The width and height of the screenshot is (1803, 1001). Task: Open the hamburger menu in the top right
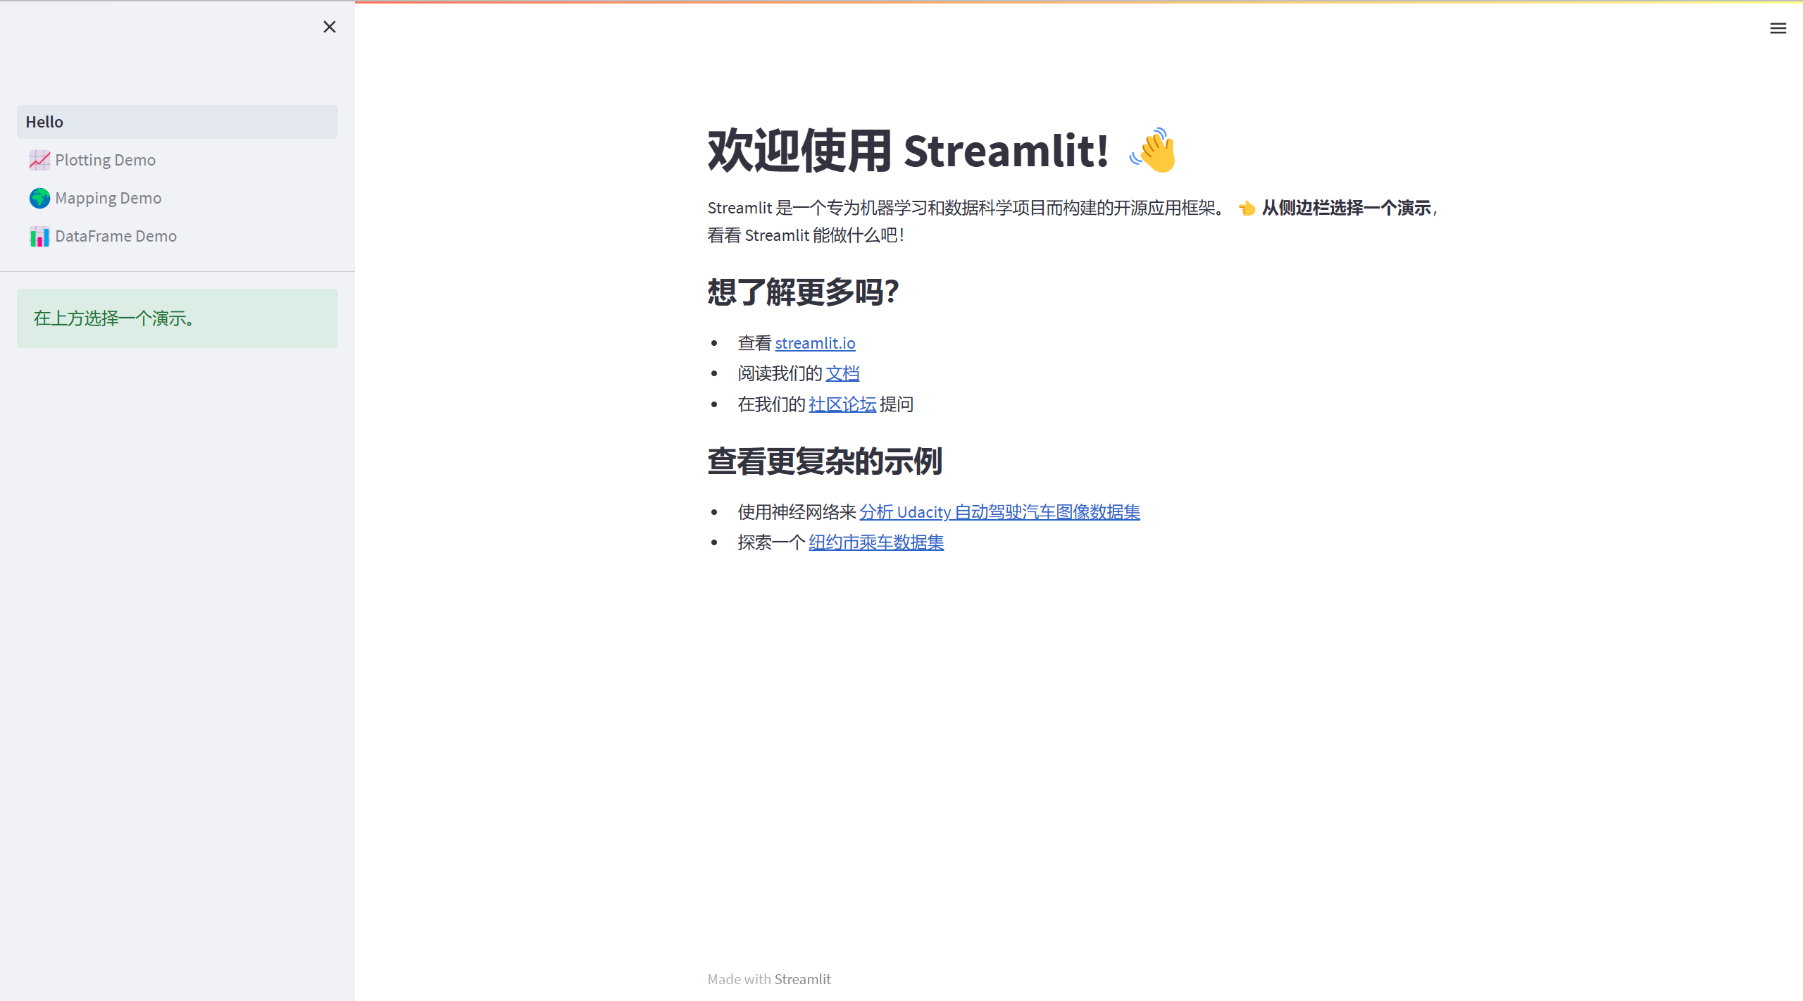pyautogui.click(x=1778, y=28)
